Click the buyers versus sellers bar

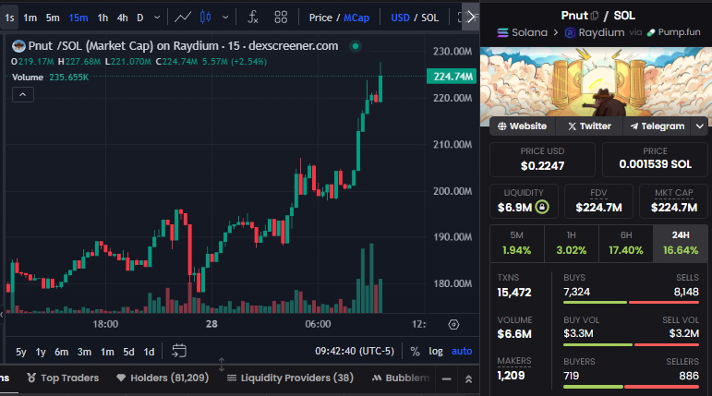coord(631,387)
